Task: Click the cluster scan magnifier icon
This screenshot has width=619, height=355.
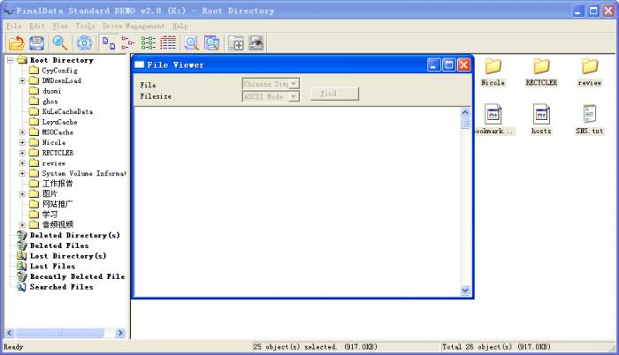Action: [192, 43]
